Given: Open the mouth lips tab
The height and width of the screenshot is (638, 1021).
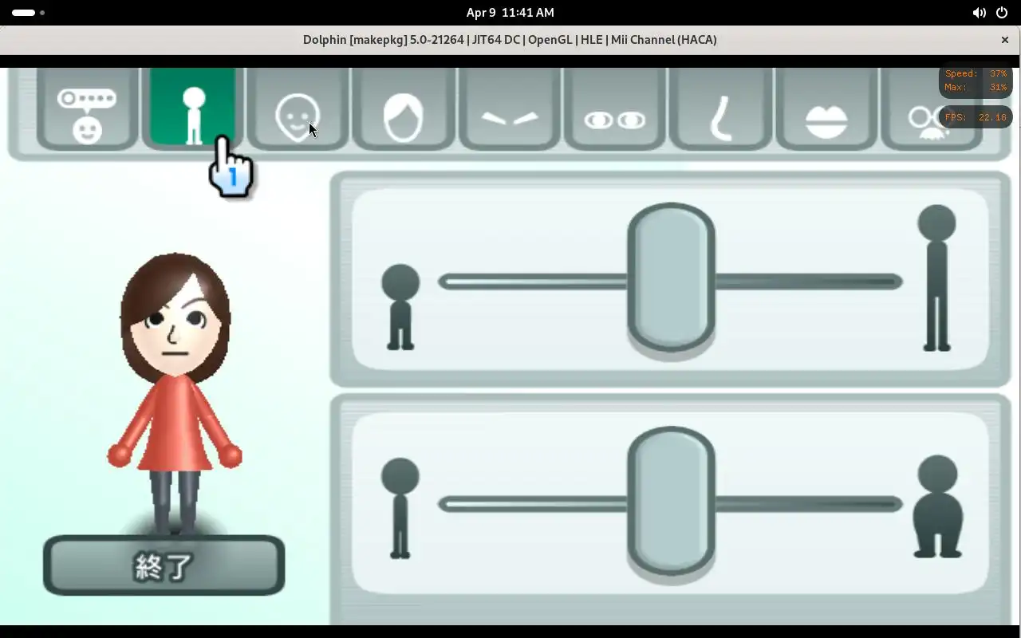Looking at the screenshot, I should pyautogui.click(x=826, y=109).
